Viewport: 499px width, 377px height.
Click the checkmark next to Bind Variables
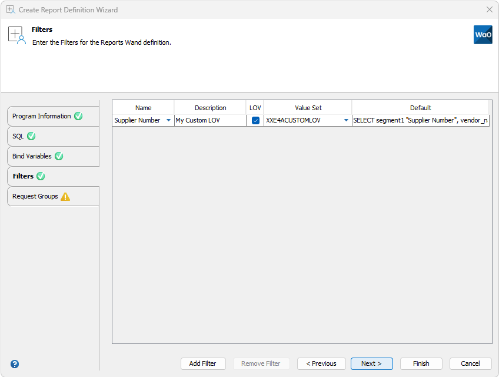point(58,156)
